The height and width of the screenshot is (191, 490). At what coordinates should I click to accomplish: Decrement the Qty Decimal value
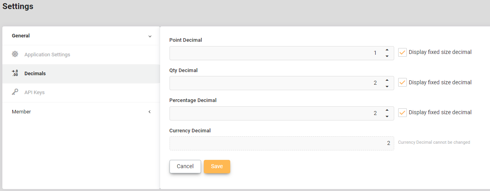387,86
